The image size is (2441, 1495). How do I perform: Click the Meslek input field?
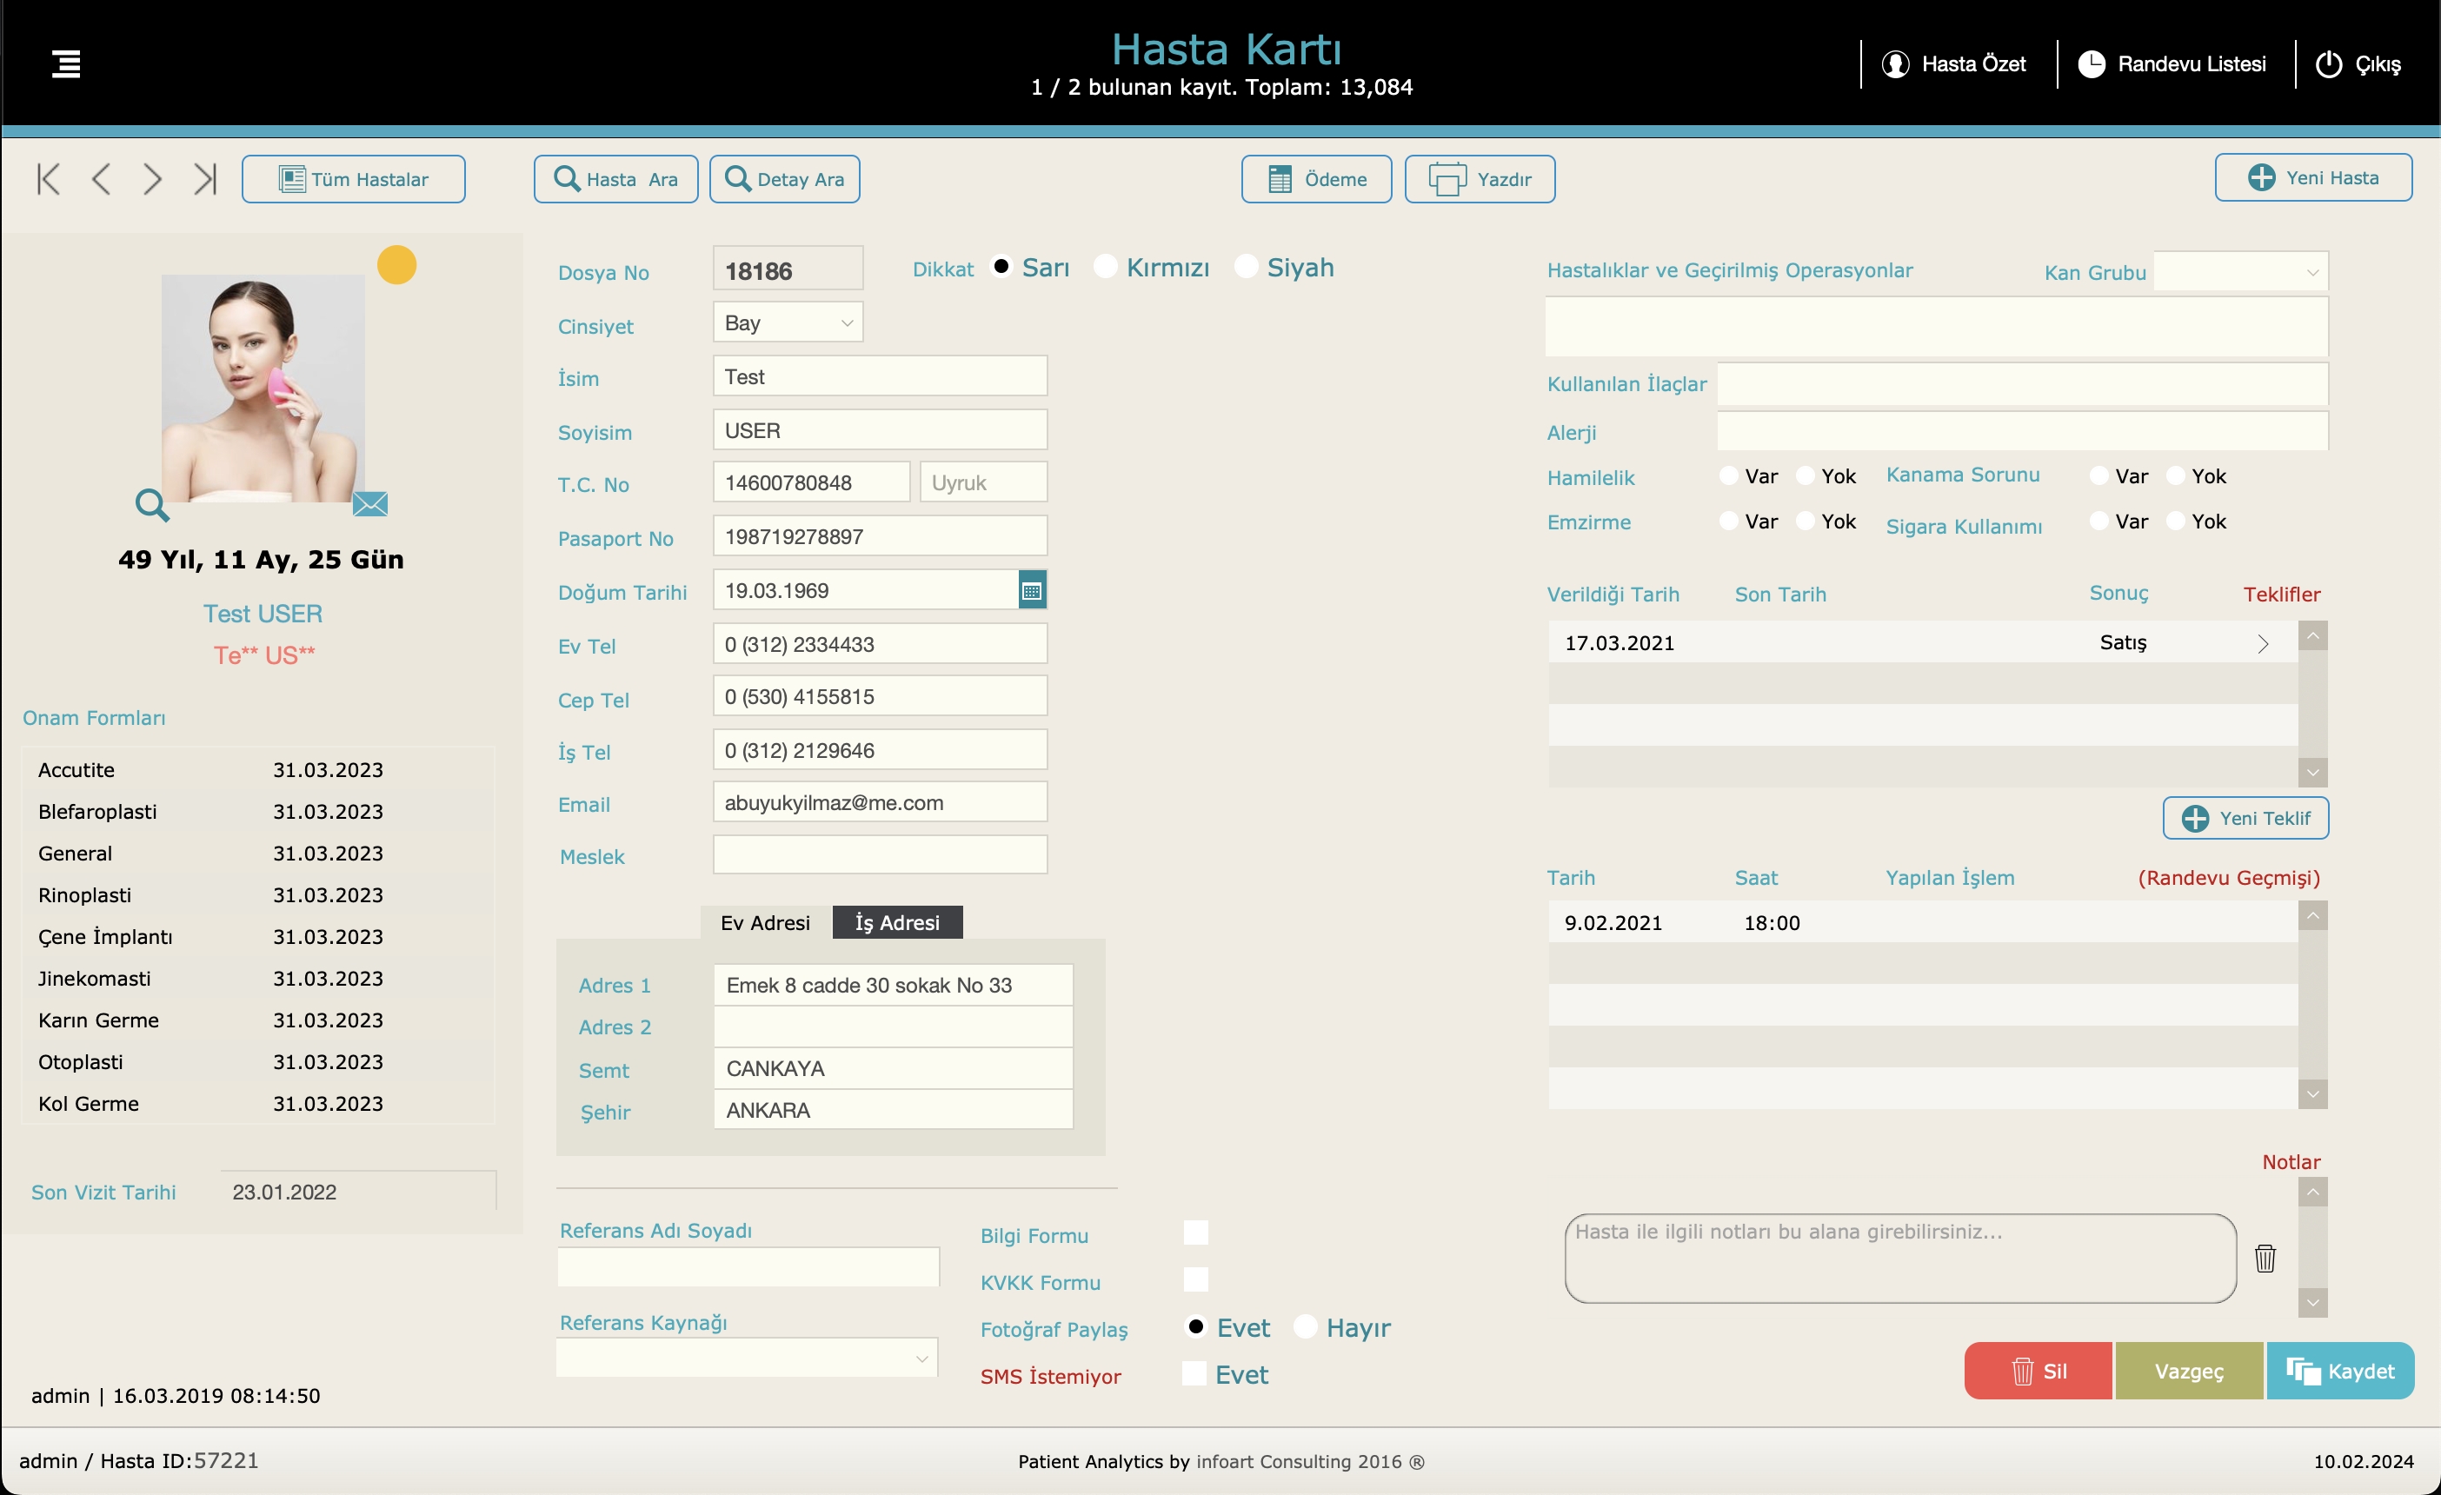click(880, 855)
